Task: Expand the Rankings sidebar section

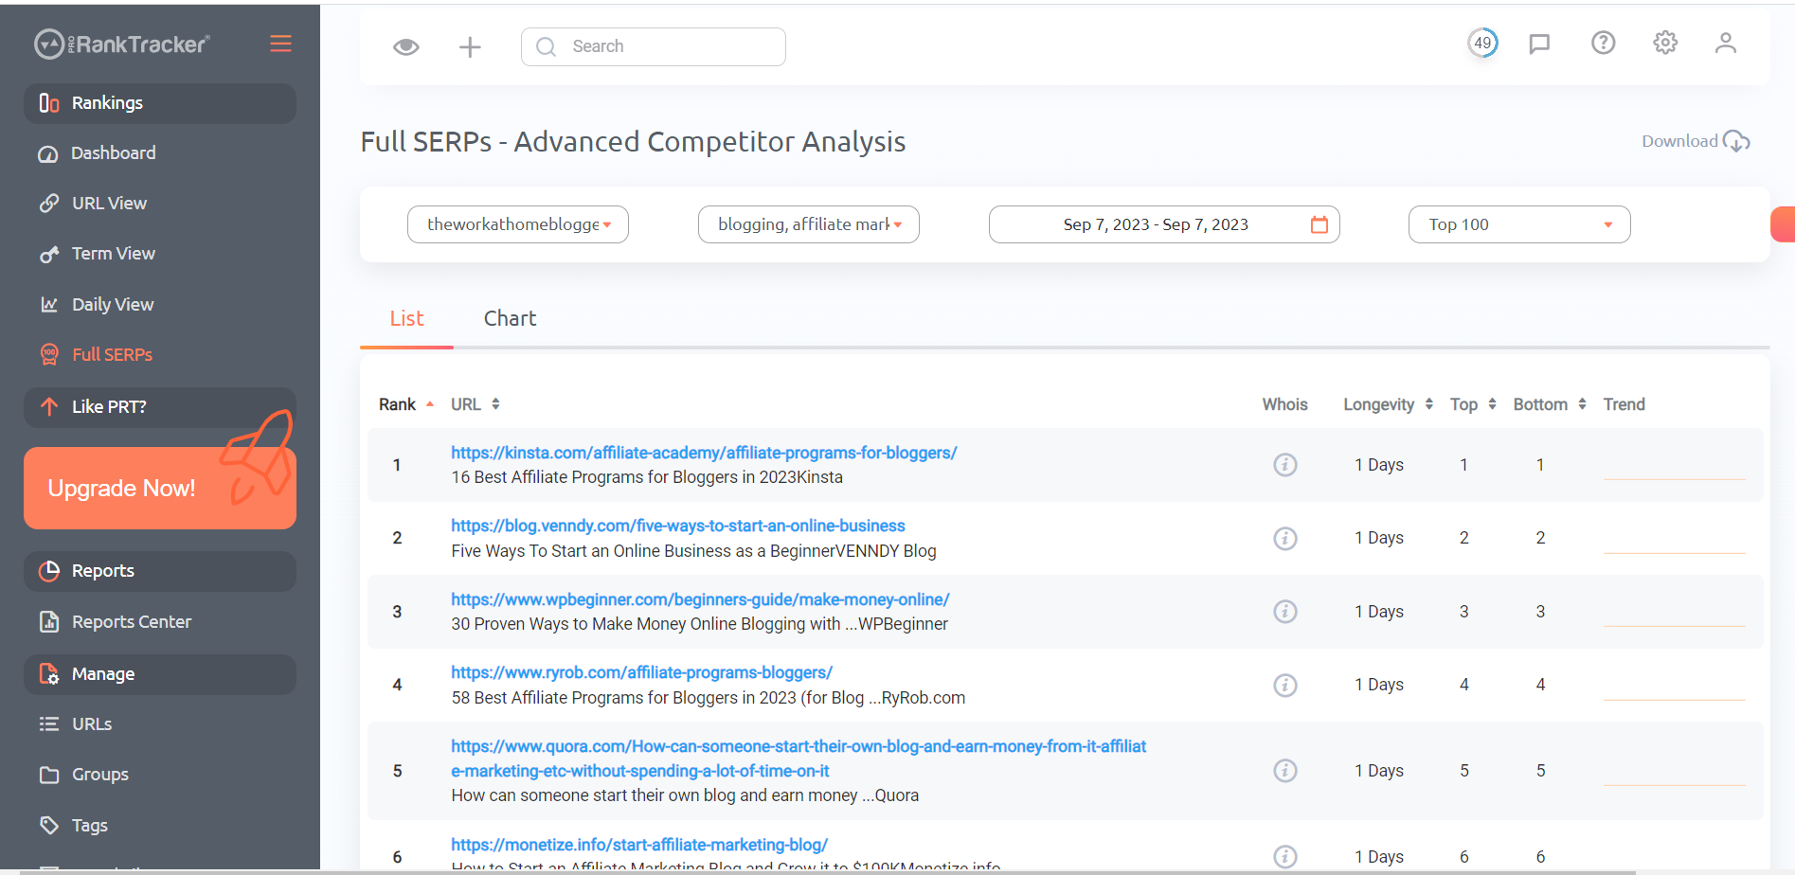Action: (x=160, y=103)
